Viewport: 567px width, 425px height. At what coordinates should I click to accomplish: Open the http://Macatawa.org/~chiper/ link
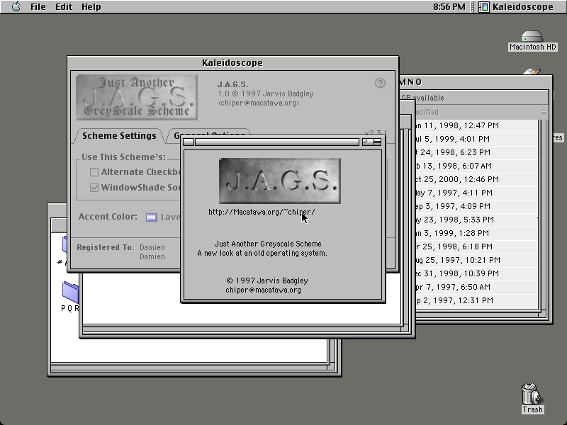tap(262, 212)
